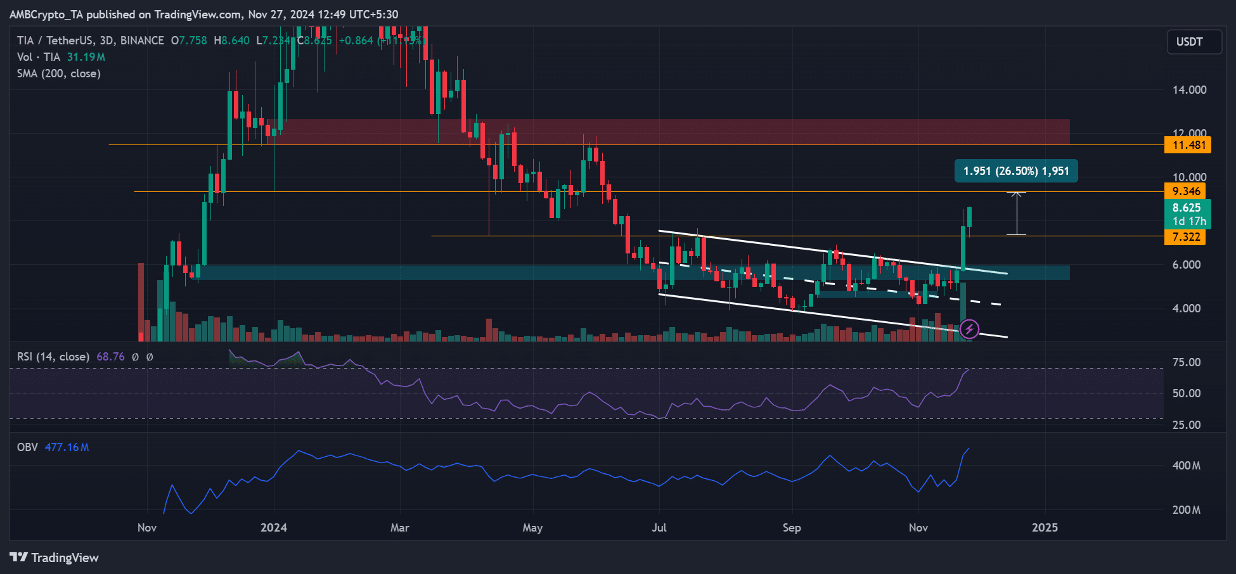Click the 7.322 price level label
Image resolution: width=1236 pixels, height=574 pixels.
1185,237
